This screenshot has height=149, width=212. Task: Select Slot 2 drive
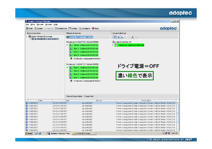click(84, 52)
